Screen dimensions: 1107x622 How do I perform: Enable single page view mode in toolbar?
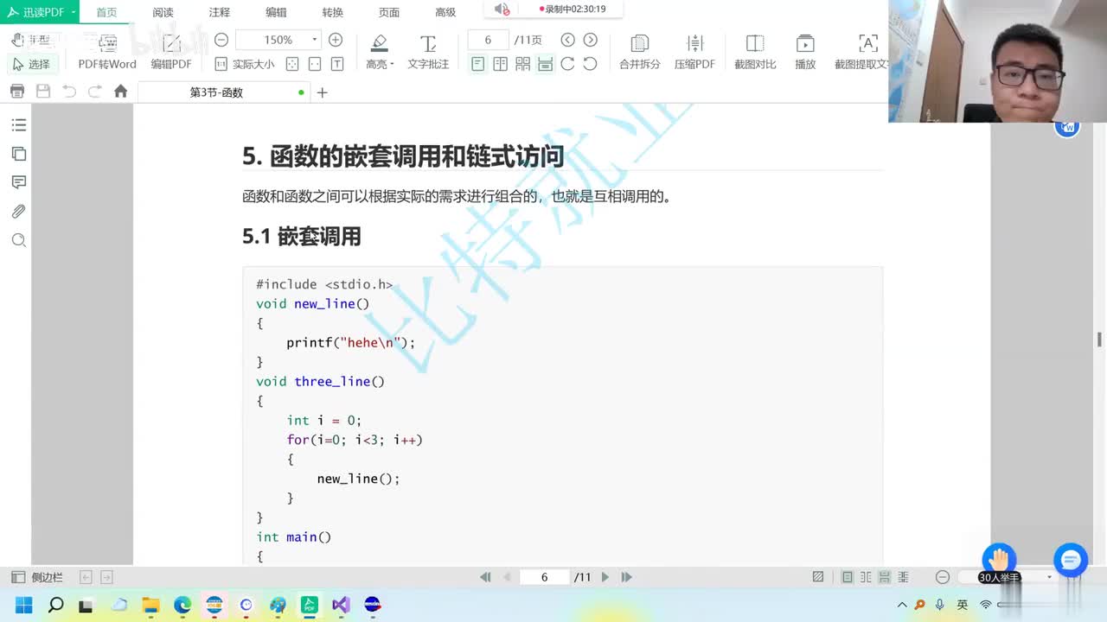point(478,64)
